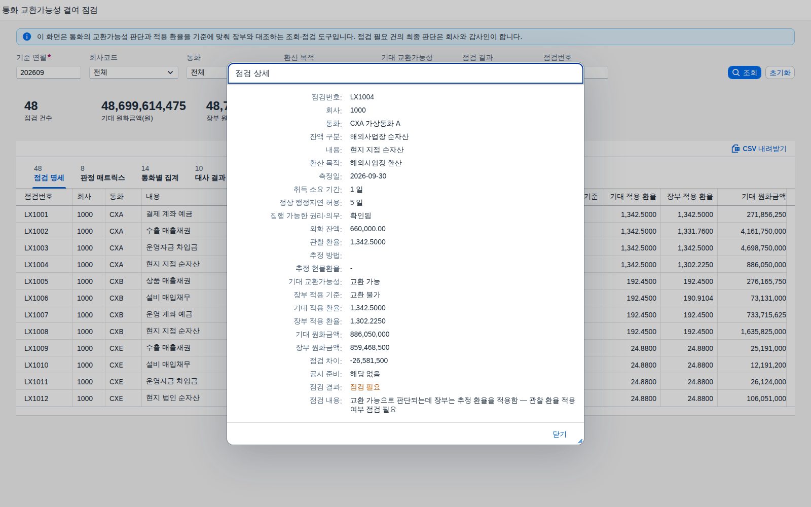Click the 조회 search button
Image resolution: width=811 pixels, height=507 pixels.
click(744, 73)
